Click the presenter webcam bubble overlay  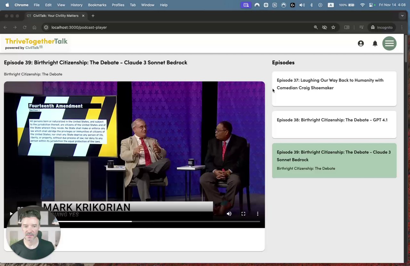pos(33,232)
